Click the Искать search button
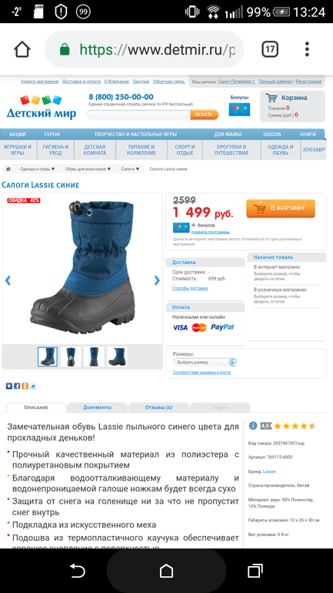 [205, 115]
